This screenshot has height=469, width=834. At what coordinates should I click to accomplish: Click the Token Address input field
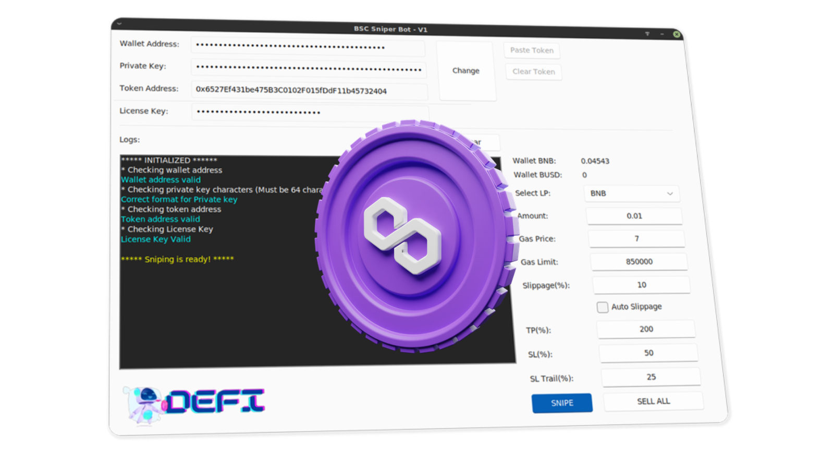[310, 91]
